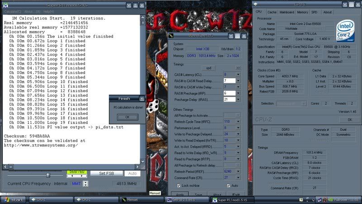Open the About menu in Super PI
The image size is (362, 204).
(x=32, y=11)
